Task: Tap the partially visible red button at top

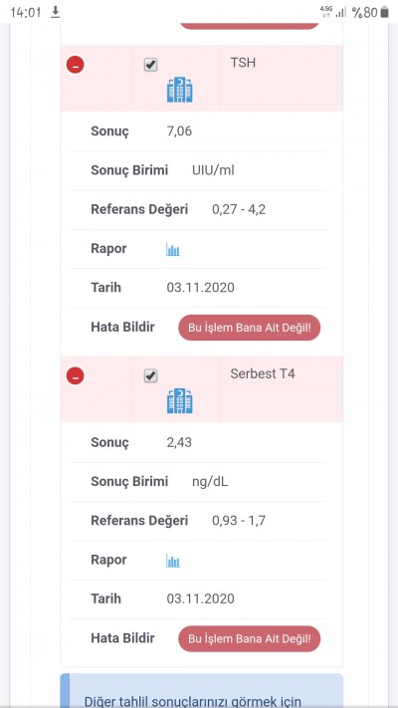Action: (250, 25)
